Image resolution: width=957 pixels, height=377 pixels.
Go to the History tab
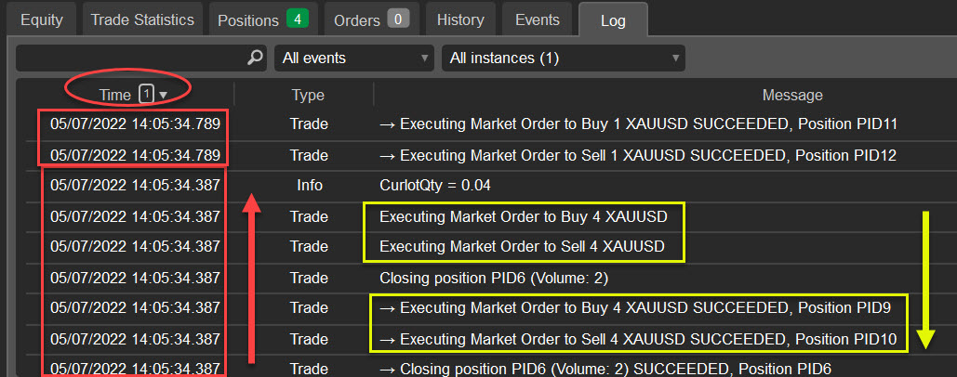tap(459, 19)
